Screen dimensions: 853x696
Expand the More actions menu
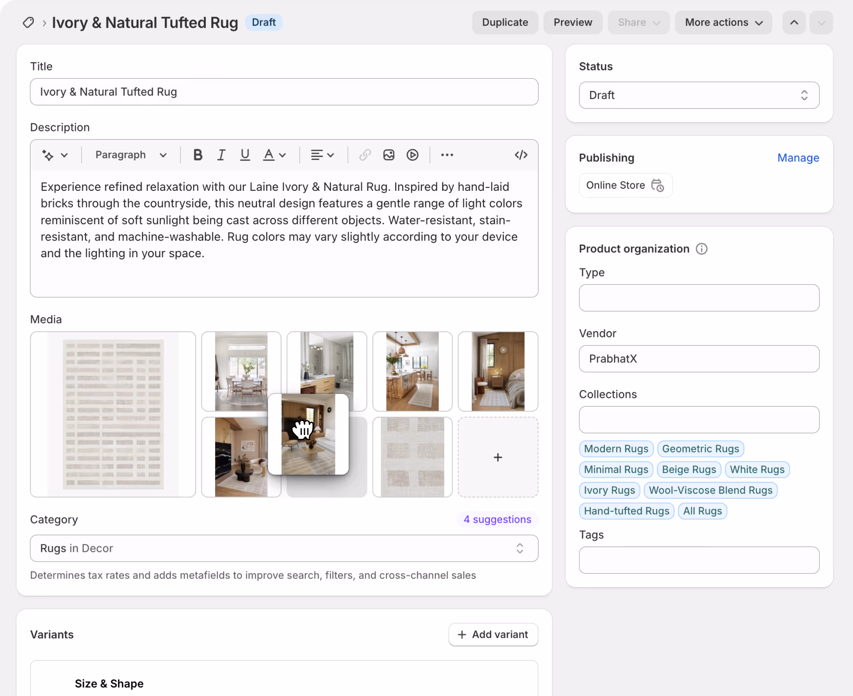tap(724, 22)
